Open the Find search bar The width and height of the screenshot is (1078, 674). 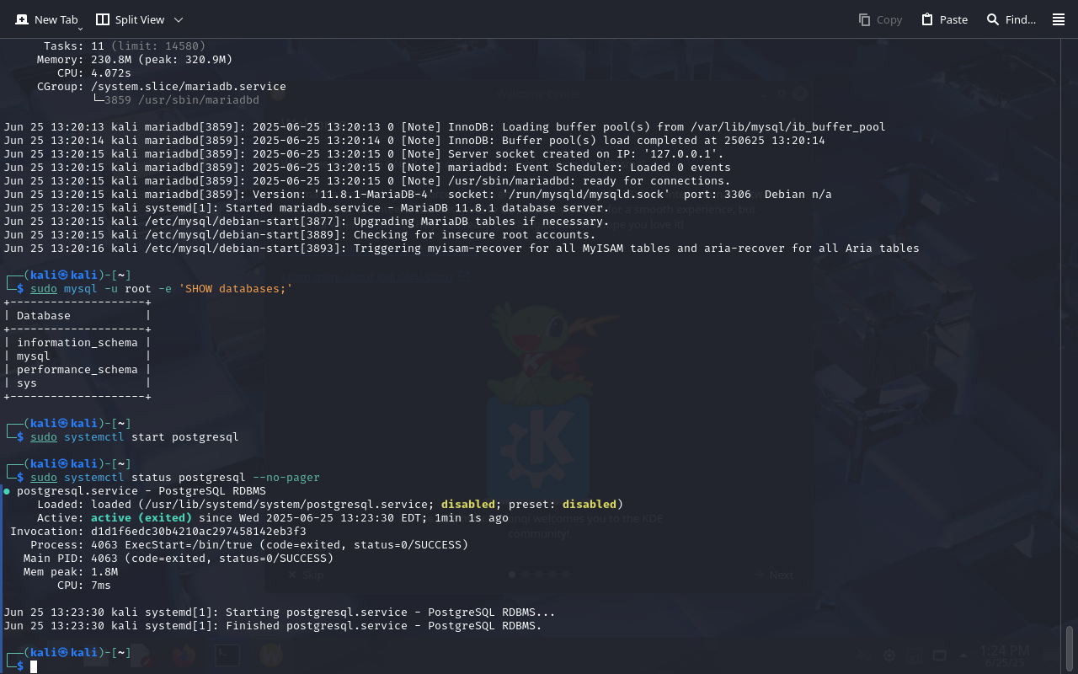click(x=1011, y=19)
